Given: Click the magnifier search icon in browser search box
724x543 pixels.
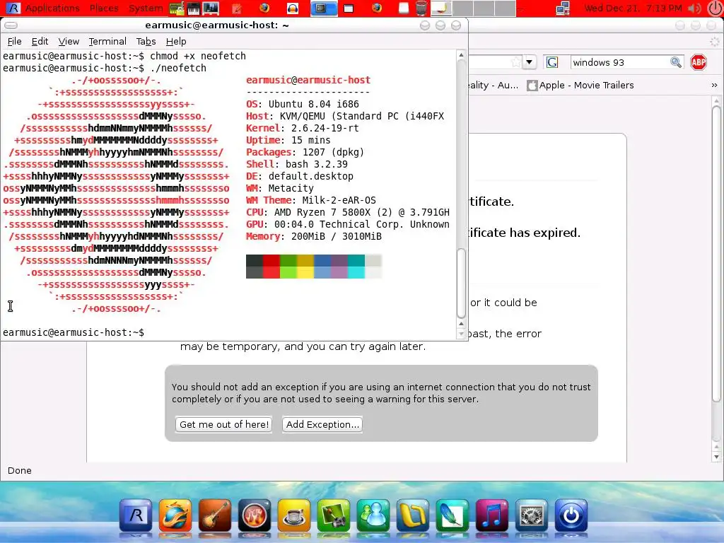Looking at the screenshot, I should [x=675, y=62].
